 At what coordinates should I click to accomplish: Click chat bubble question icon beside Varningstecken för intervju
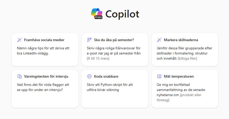(19, 76)
